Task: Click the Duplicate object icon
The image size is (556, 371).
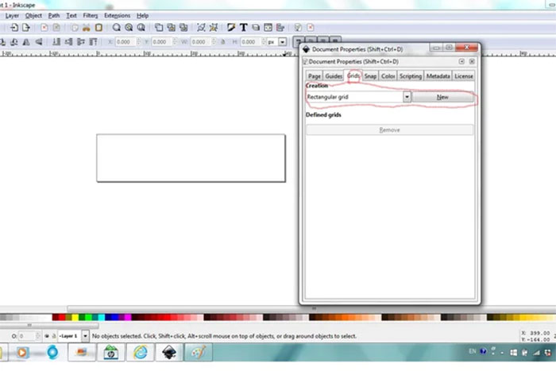Action: click(x=159, y=27)
